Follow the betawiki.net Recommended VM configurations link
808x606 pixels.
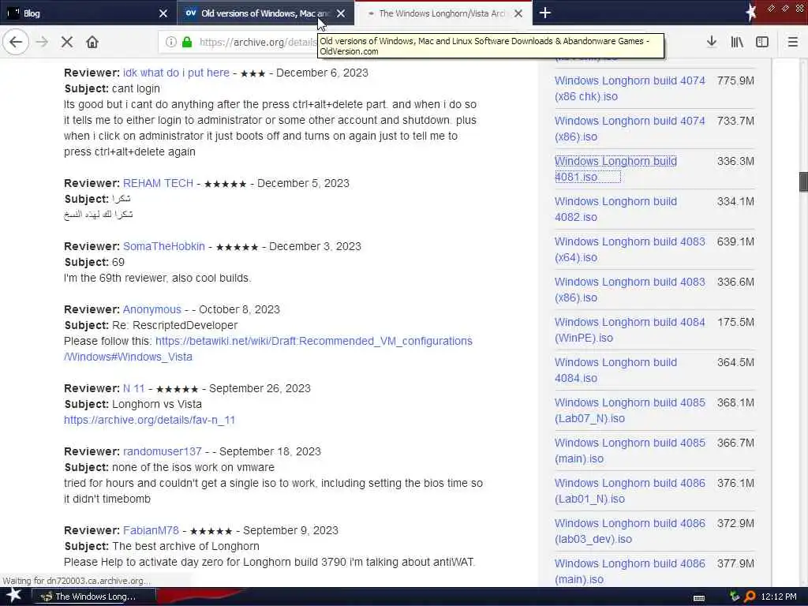click(x=268, y=349)
